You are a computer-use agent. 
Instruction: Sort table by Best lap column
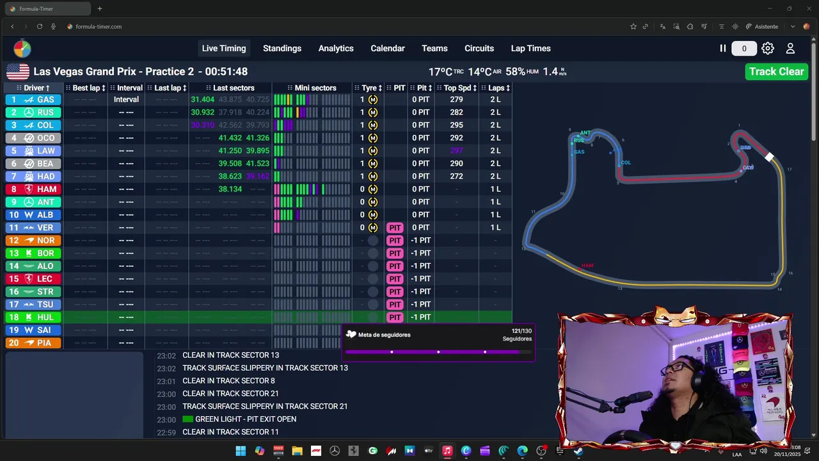tap(86, 88)
